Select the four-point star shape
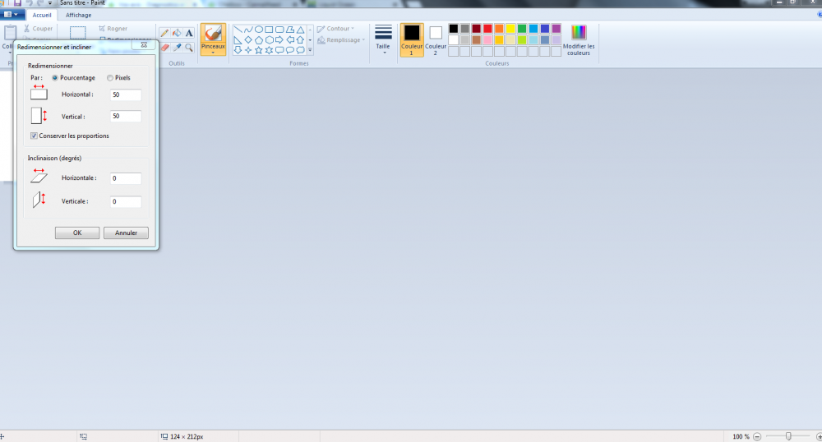Viewport: 822px width, 442px height. pos(248,50)
